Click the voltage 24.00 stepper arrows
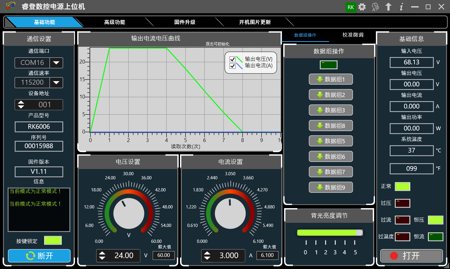450x269 pixels. click(102, 255)
